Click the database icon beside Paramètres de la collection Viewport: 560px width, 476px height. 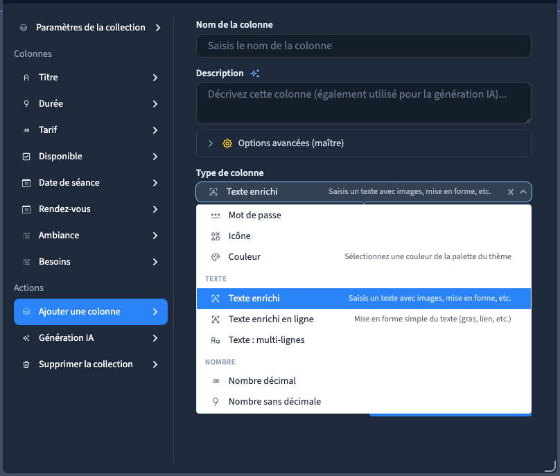[24, 28]
